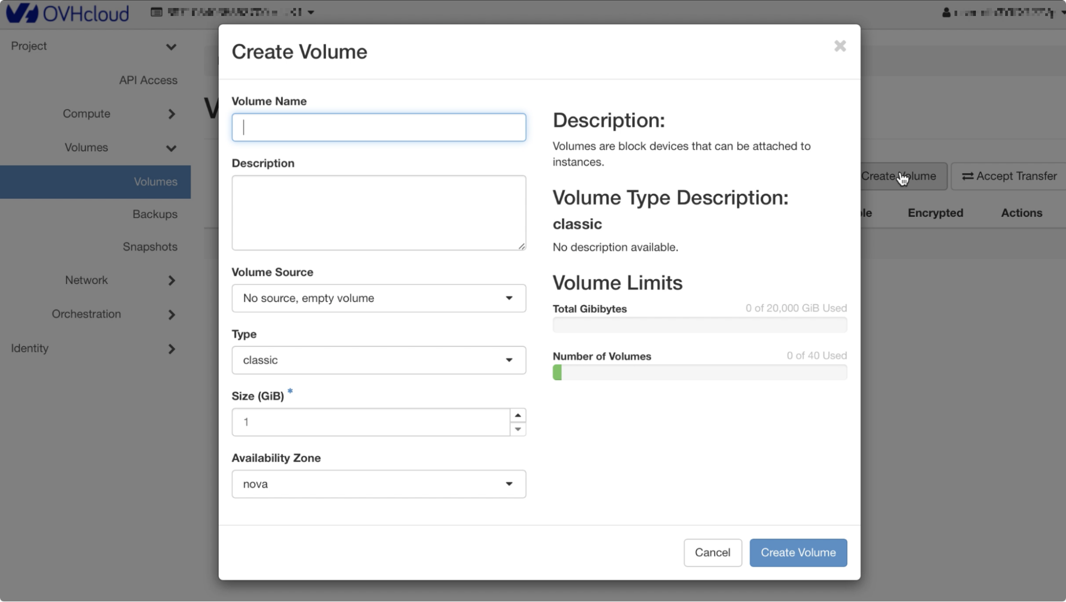Open the user account menu
Screen dimensions: 1066x602
point(1003,12)
